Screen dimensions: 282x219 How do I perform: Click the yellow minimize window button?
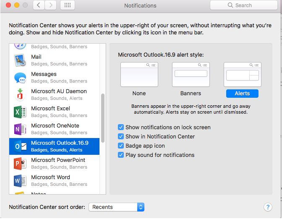17,5
